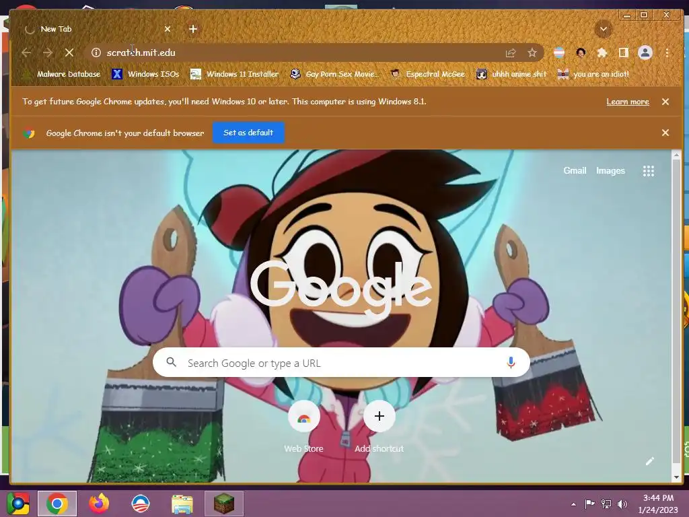Screen dimensions: 689x517
Task: Open Chrome three-dot menu
Action: click(x=667, y=53)
